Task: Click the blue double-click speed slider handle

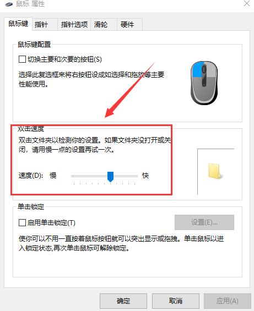Action: 110,177
